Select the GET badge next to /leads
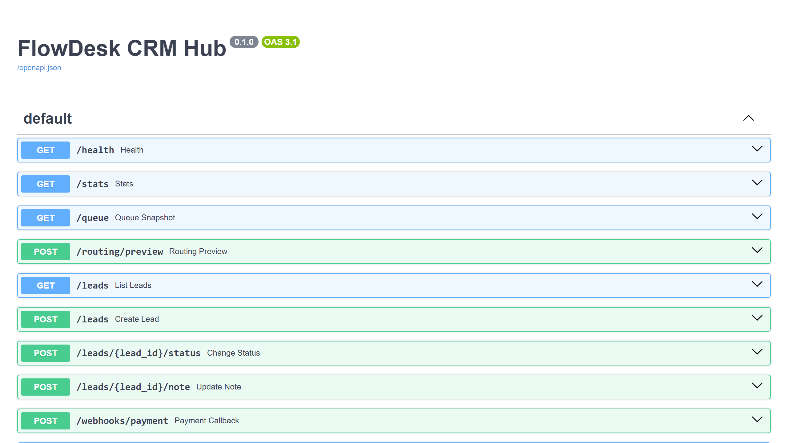The image size is (788, 443). coord(45,285)
